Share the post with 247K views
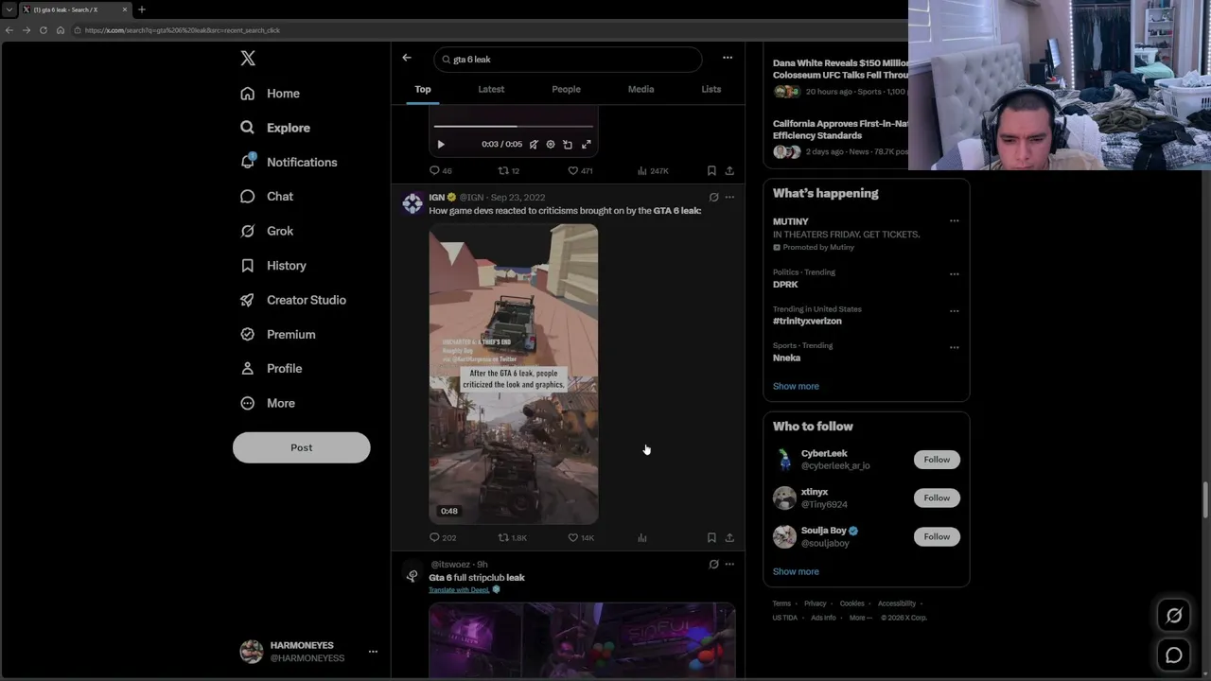1211x681 pixels. (729, 171)
